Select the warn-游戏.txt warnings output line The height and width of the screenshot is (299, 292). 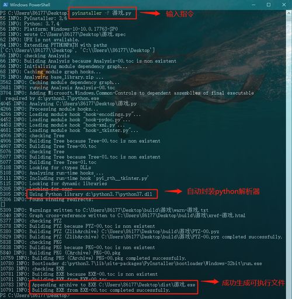point(105,210)
